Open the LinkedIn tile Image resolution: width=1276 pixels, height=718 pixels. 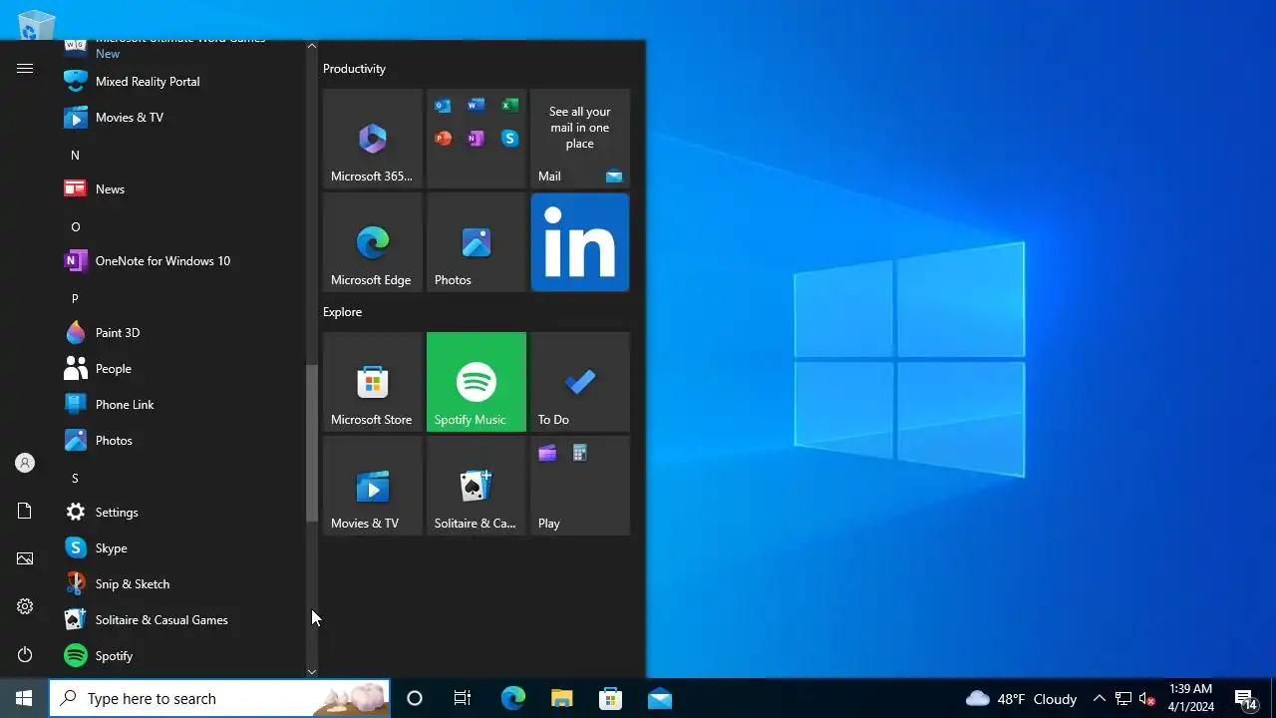pyautogui.click(x=580, y=242)
